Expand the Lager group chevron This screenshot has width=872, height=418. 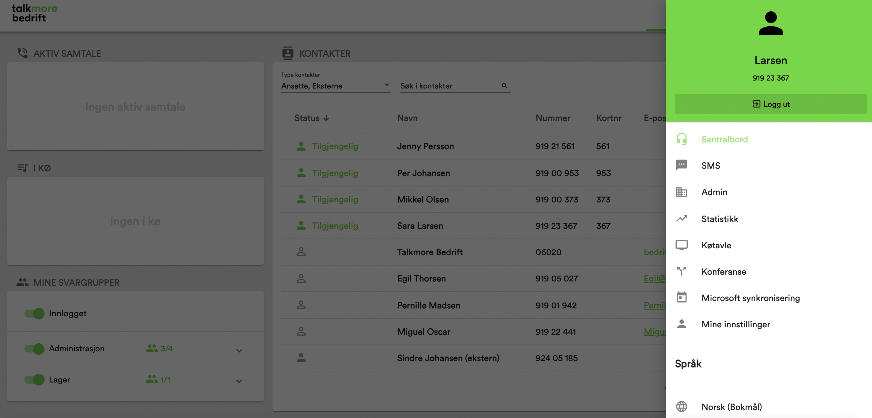pyautogui.click(x=239, y=382)
